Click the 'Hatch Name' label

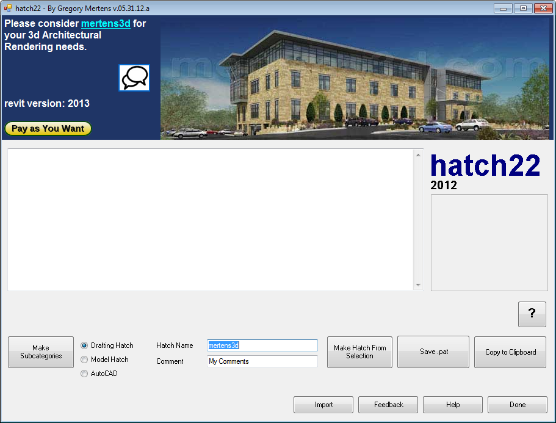pos(175,345)
